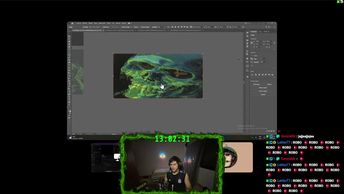This screenshot has height=194, width=344.
Task: Select the Hand tool
Action: coord(69,102)
